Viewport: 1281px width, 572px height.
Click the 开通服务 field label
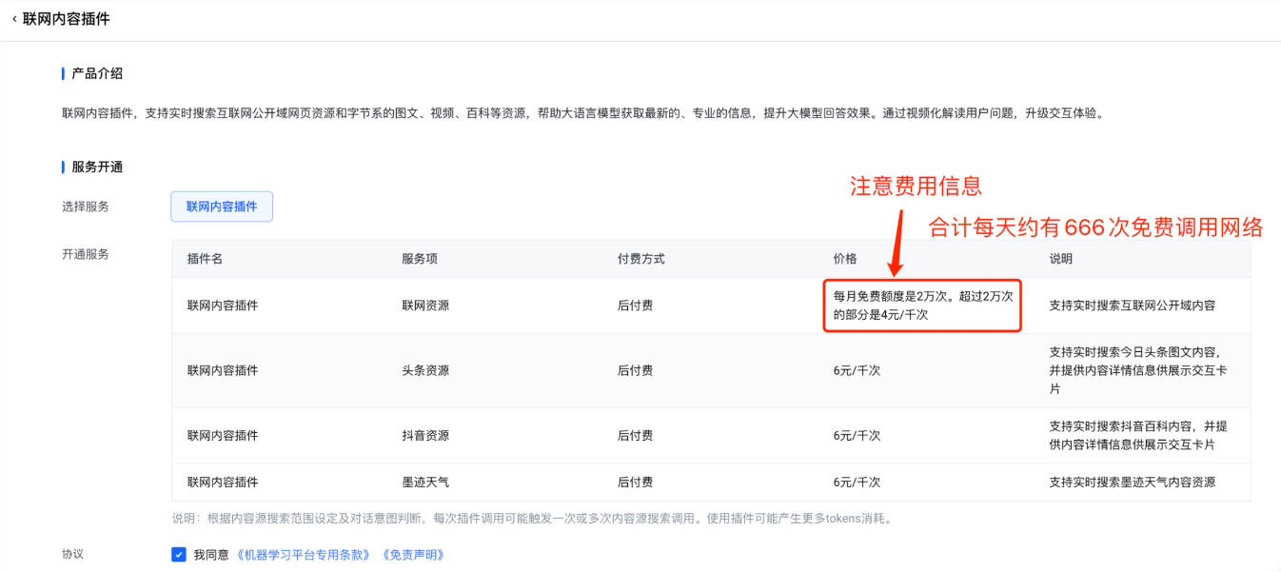[86, 254]
